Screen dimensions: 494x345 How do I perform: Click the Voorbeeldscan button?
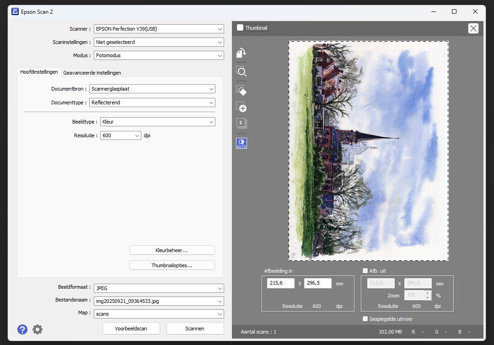click(x=131, y=329)
